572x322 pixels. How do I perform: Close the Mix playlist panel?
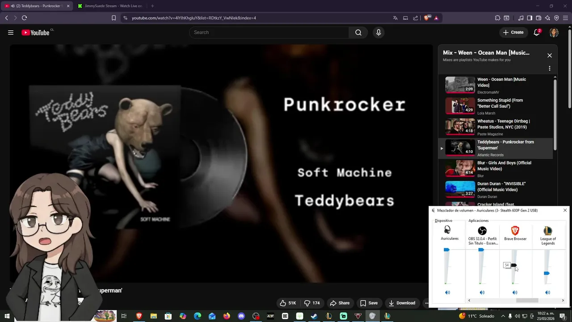pyautogui.click(x=550, y=55)
